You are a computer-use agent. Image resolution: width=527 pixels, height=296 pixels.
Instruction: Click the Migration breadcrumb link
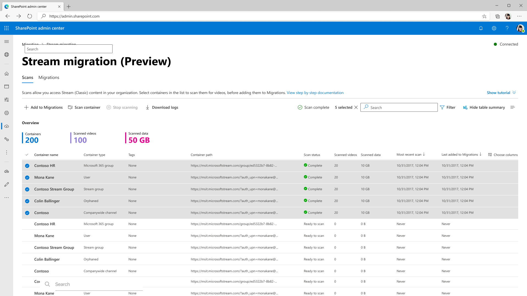[30, 44]
